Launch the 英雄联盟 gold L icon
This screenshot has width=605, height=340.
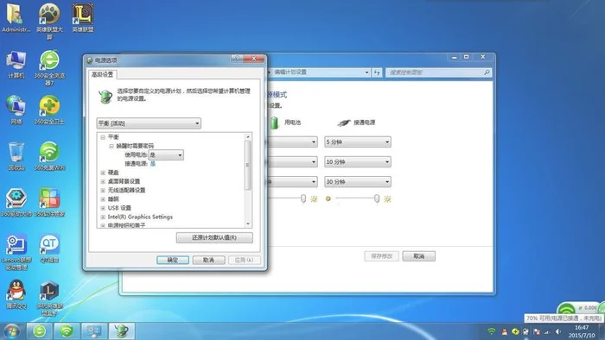pos(83,17)
